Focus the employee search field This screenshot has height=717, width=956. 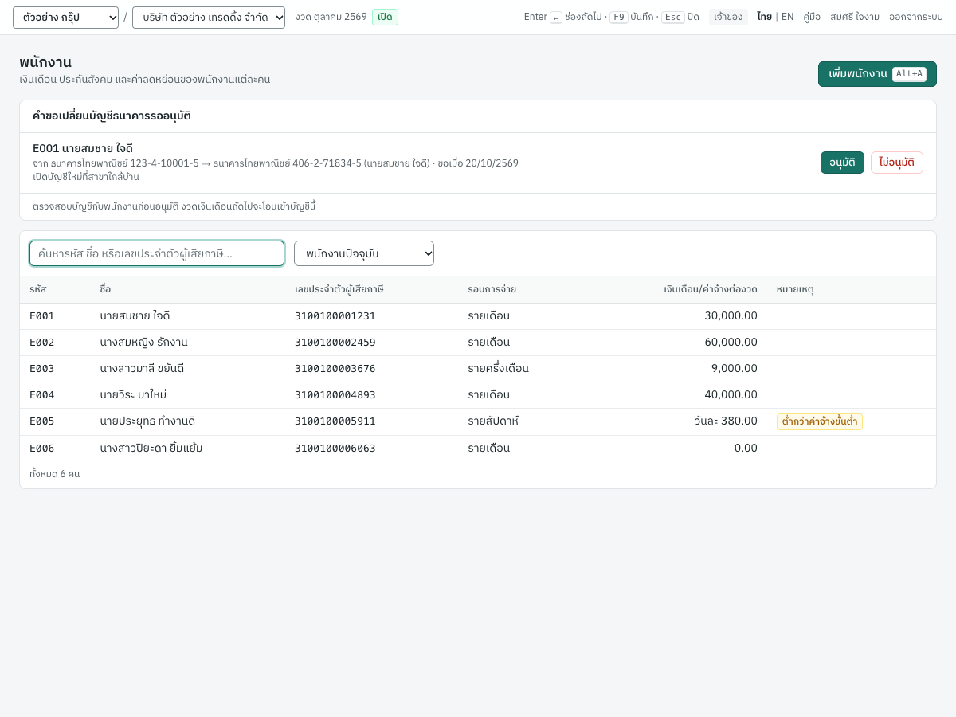click(x=157, y=253)
